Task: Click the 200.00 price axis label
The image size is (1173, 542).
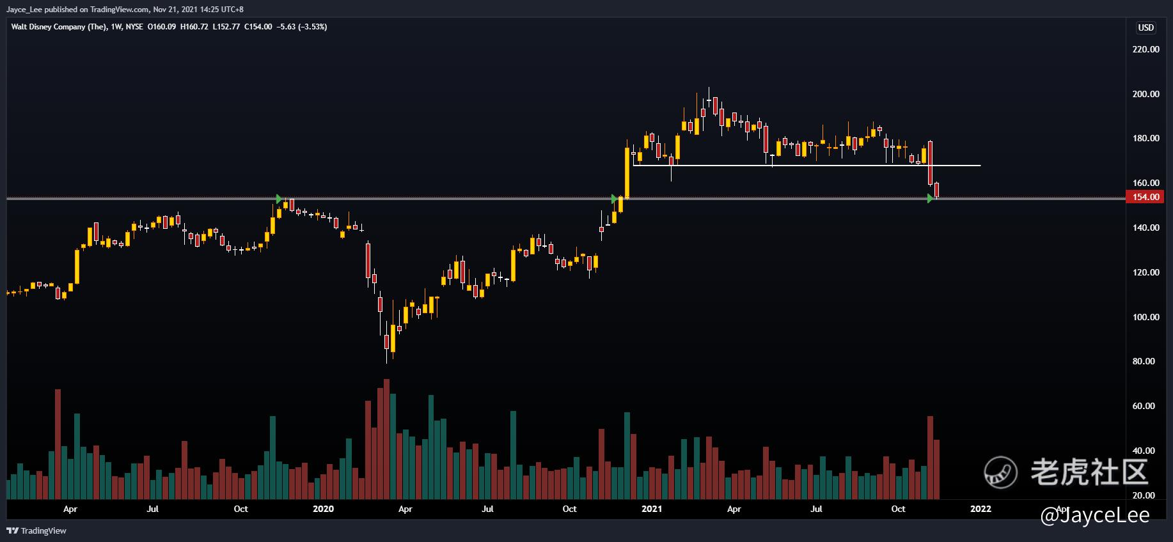Action: click(x=1145, y=94)
